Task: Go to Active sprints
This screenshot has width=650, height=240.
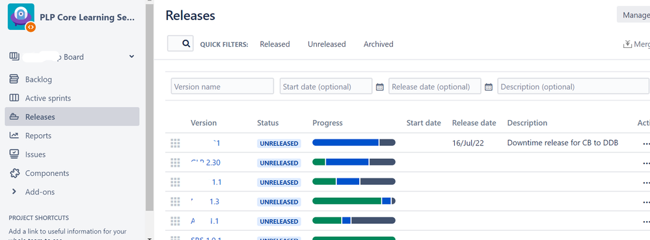Action: point(48,99)
